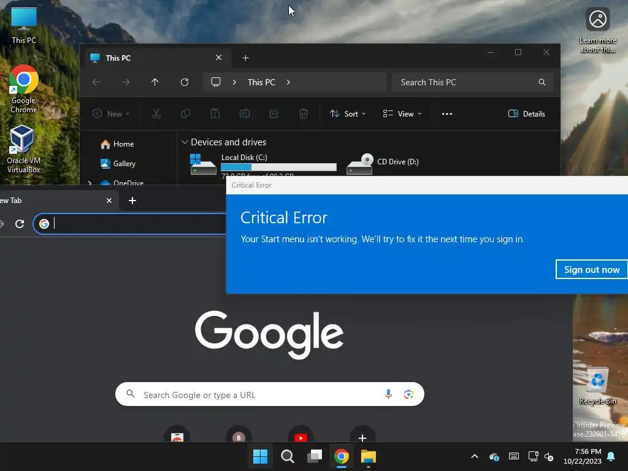Show hidden icons in the system tray
The image size is (628, 471).
(x=475, y=456)
